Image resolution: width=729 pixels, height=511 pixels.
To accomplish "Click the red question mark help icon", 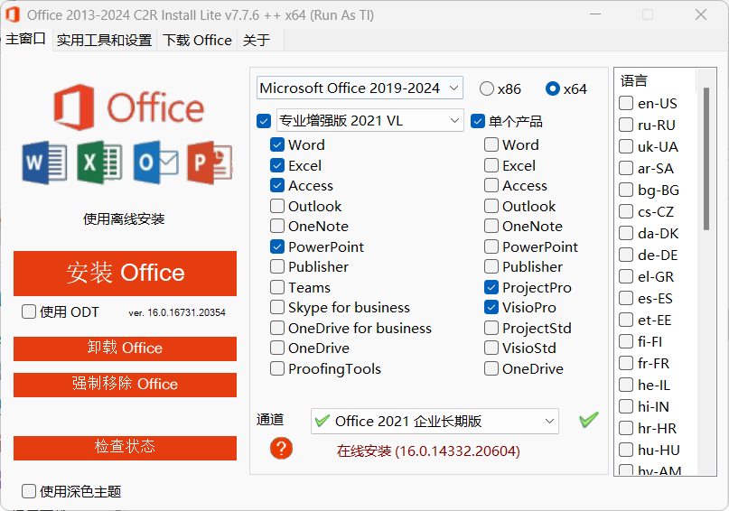I will click(x=281, y=449).
